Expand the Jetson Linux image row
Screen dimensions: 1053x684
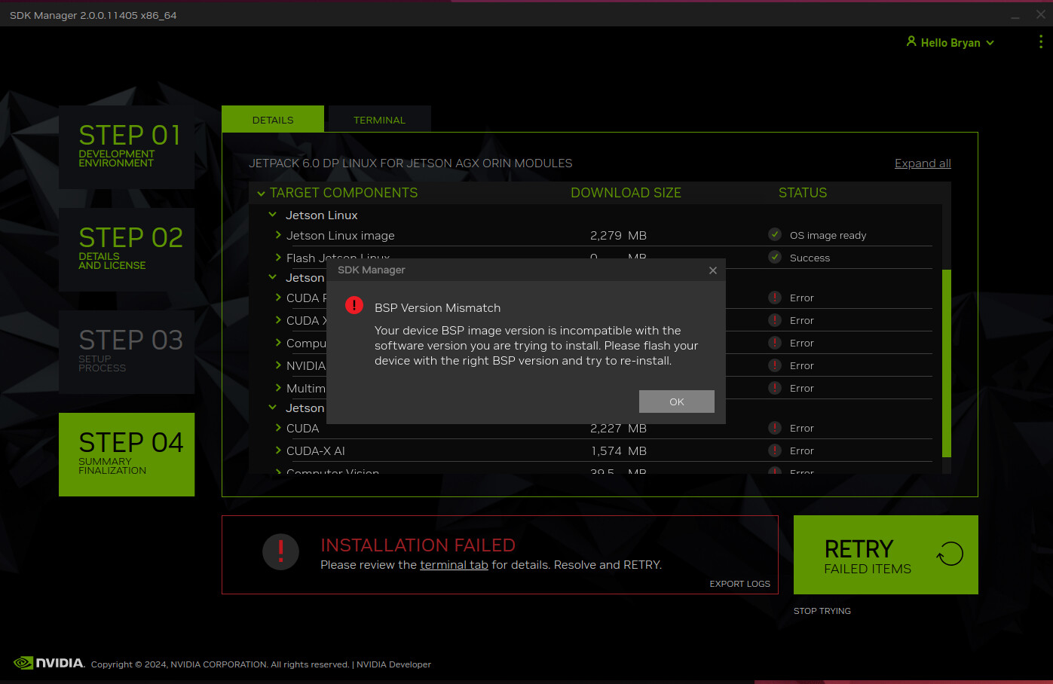click(277, 235)
